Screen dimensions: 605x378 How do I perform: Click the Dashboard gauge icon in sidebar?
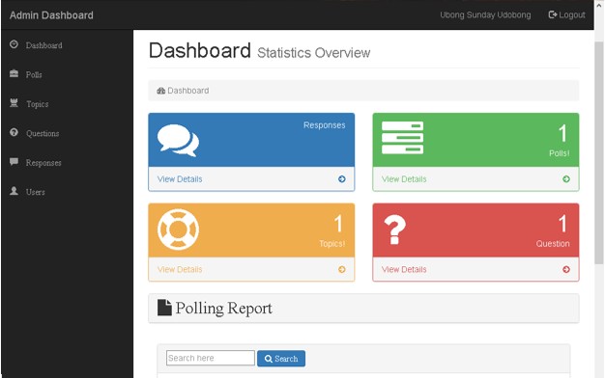tap(14, 44)
